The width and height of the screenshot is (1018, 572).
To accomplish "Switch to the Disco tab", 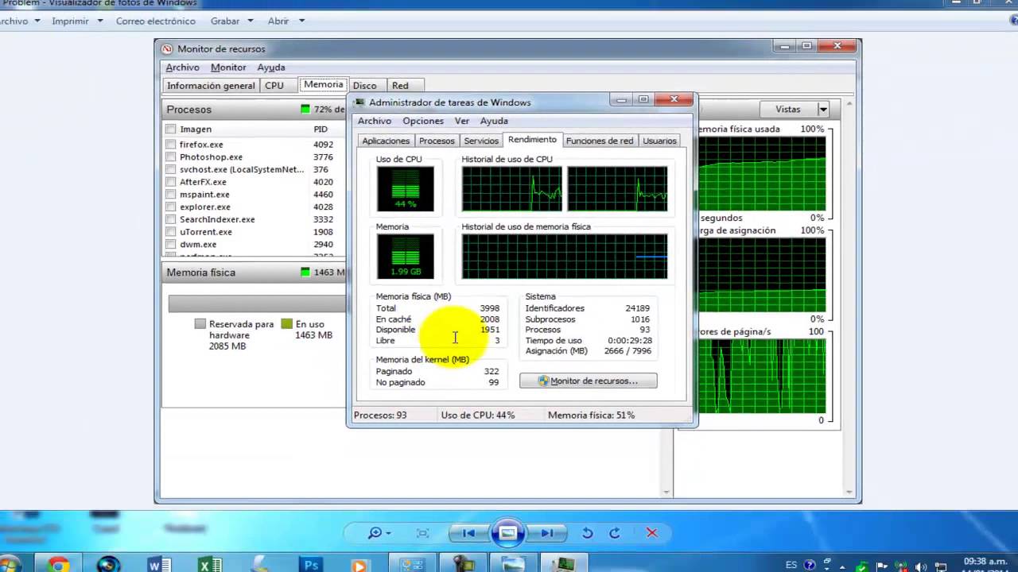I will (365, 86).
